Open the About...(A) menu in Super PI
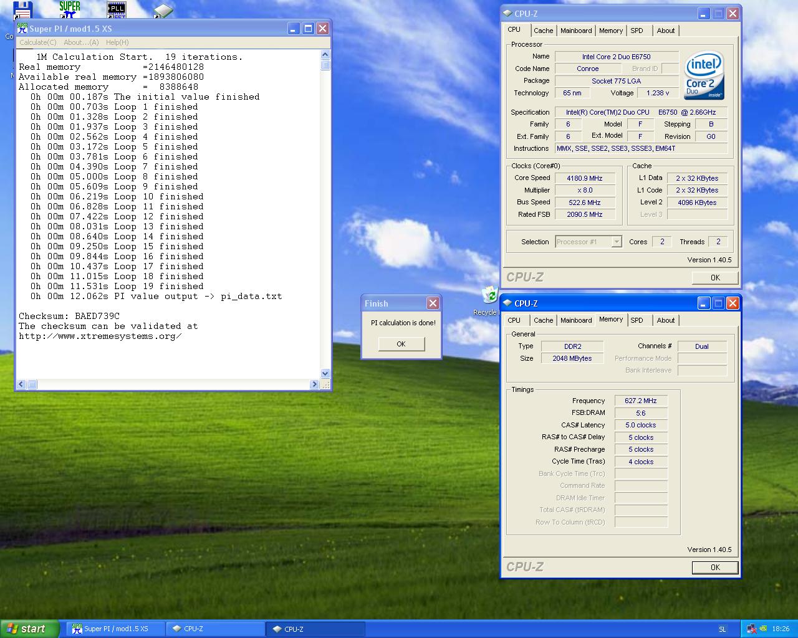The height and width of the screenshot is (638, 798). (81, 42)
